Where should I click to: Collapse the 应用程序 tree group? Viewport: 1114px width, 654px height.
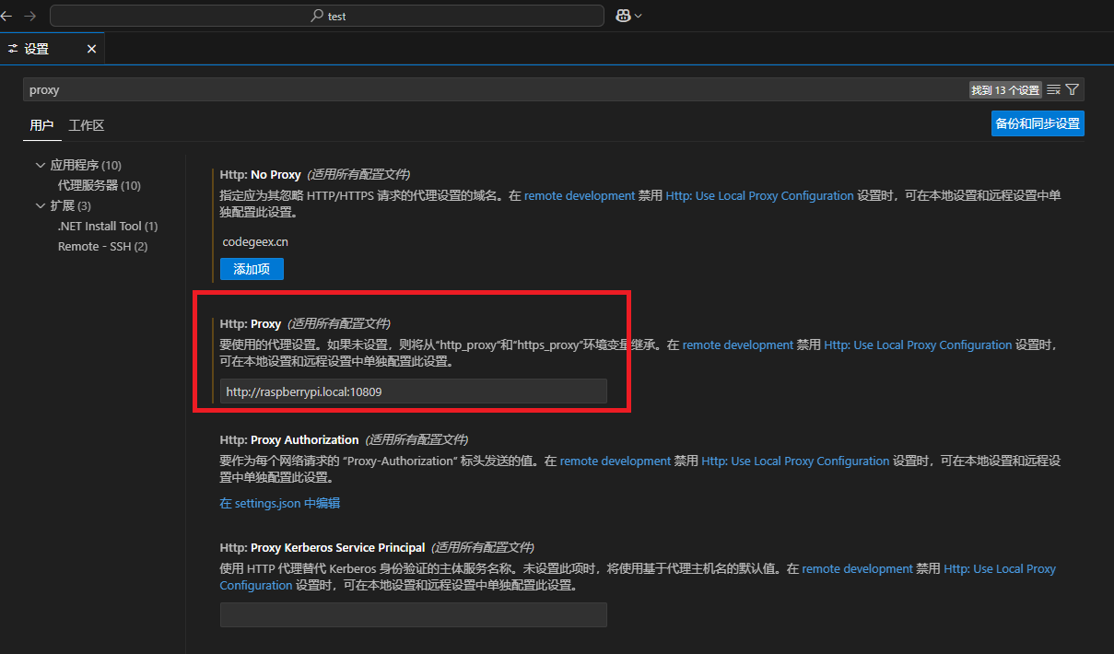(x=41, y=166)
